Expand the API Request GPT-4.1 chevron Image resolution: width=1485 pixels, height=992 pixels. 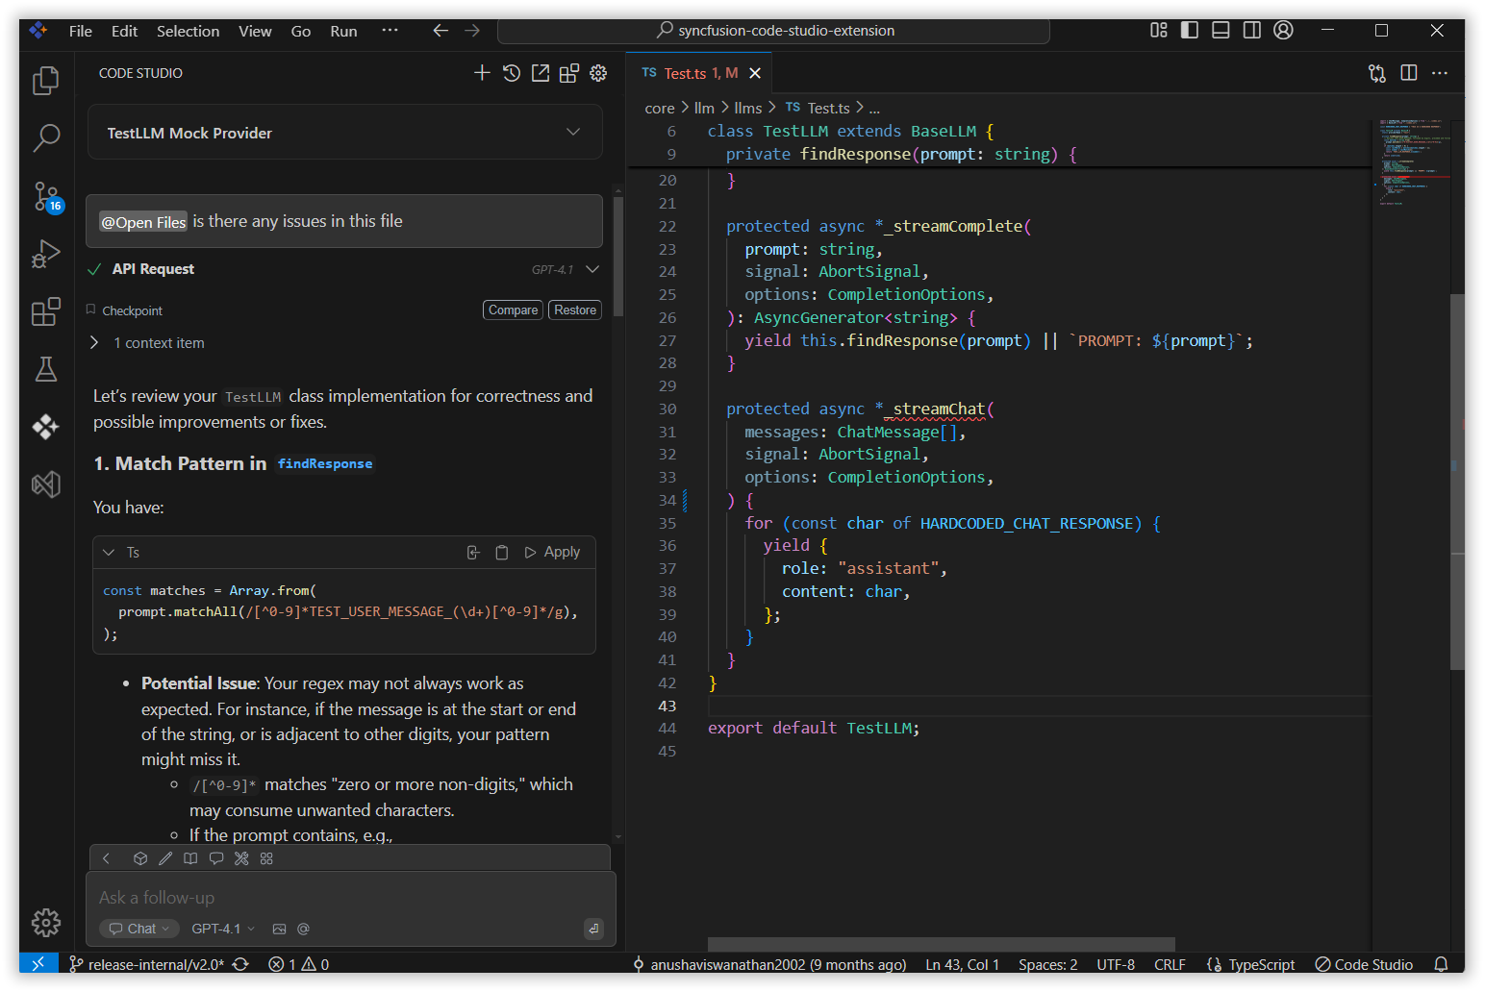click(592, 269)
